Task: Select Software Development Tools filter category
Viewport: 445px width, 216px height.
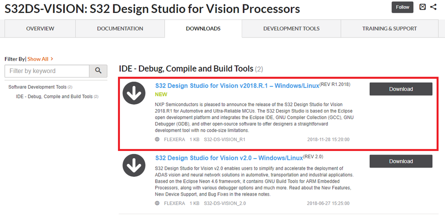Action: 37,87
